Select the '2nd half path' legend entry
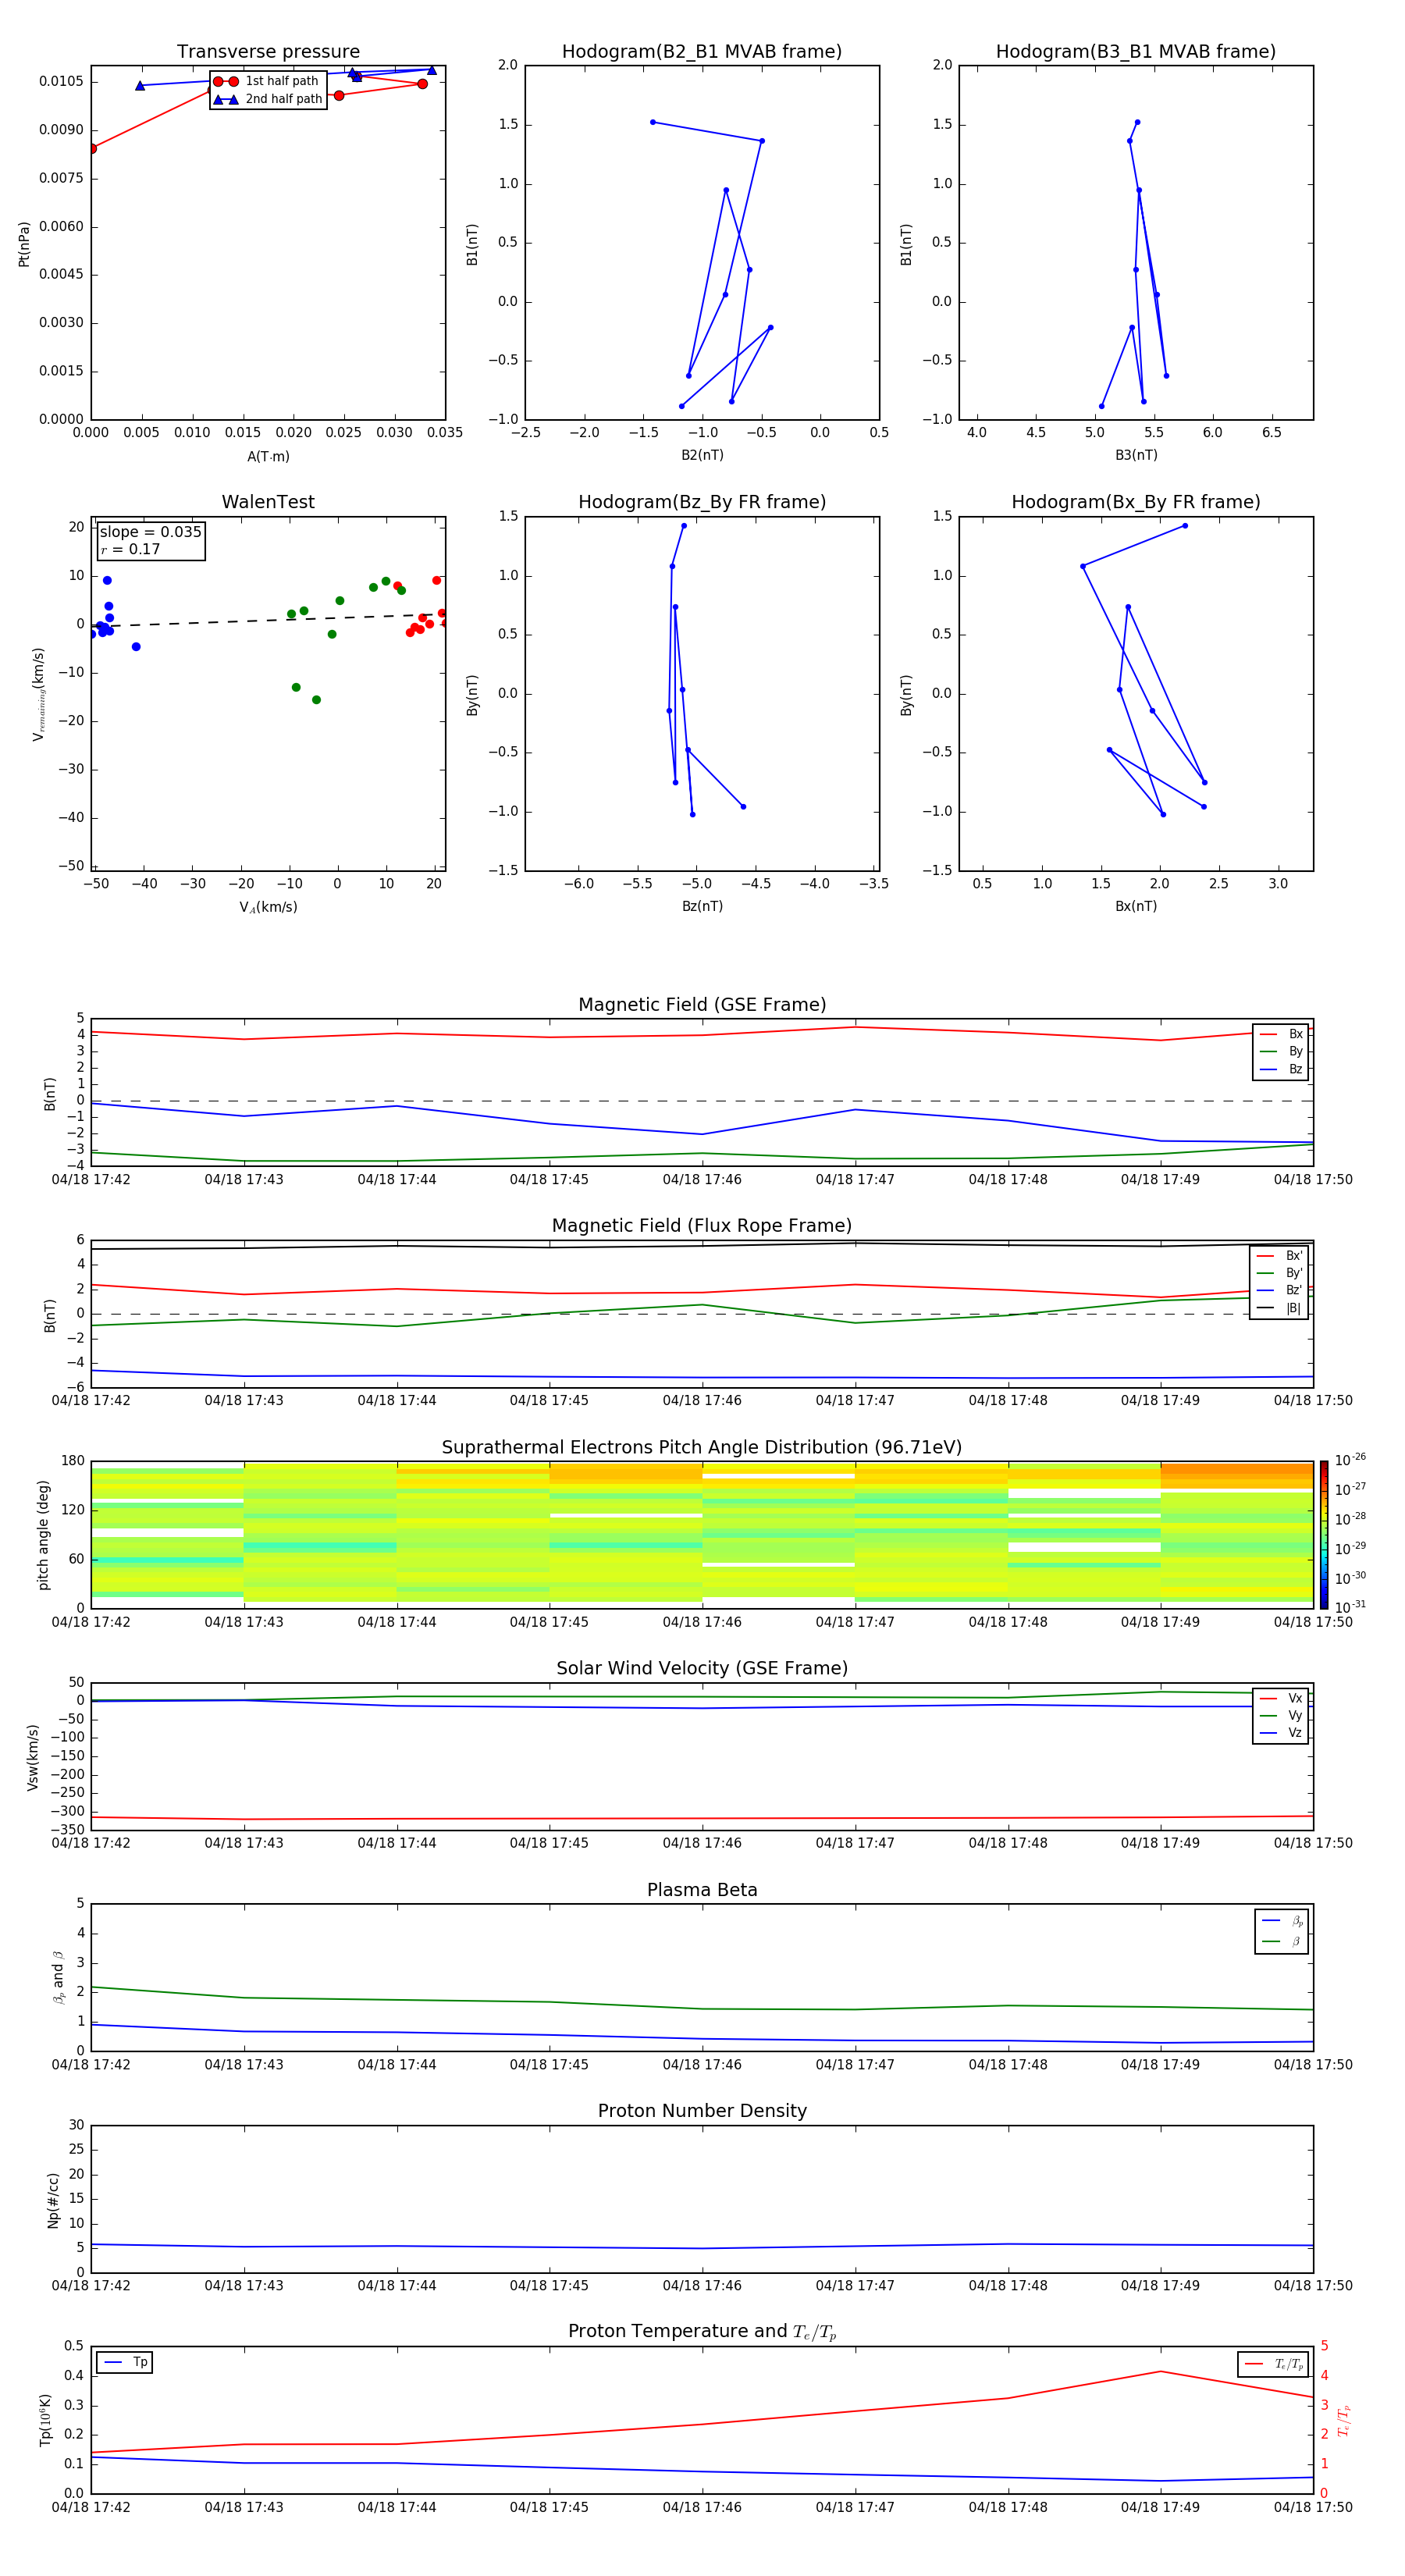1405x2576 pixels. tap(267, 99)
